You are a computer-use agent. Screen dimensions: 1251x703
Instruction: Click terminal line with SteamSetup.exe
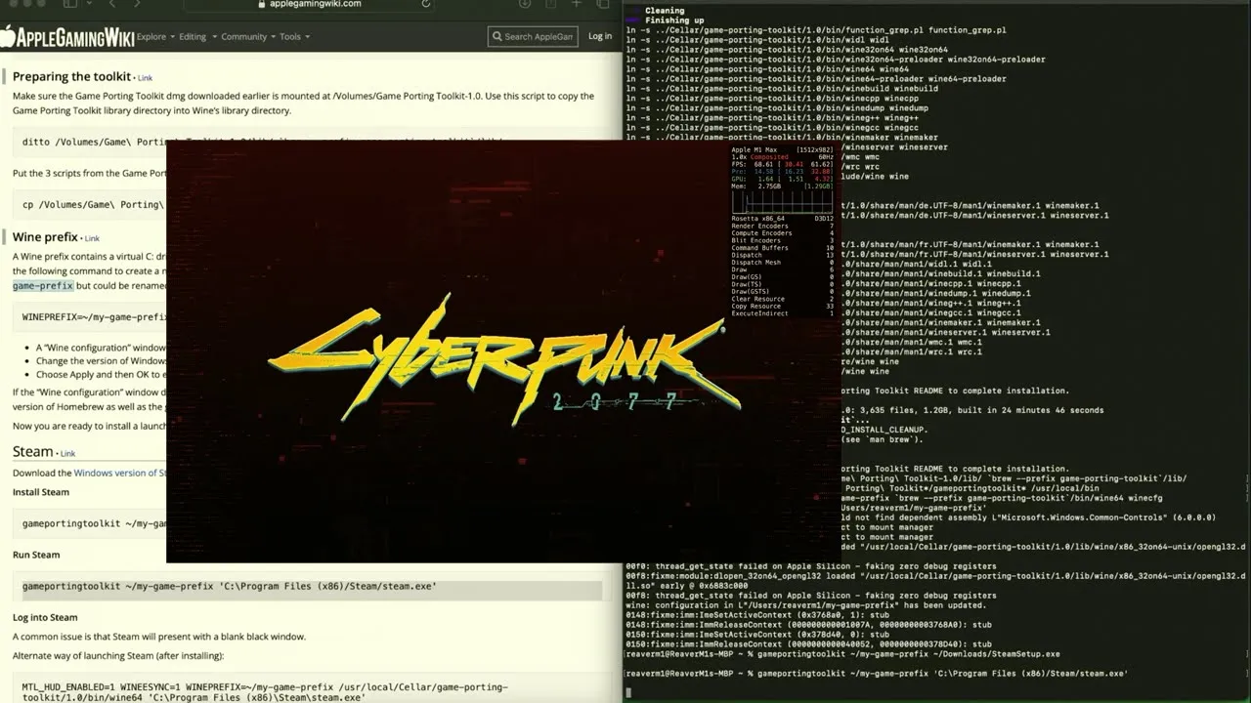842,654
